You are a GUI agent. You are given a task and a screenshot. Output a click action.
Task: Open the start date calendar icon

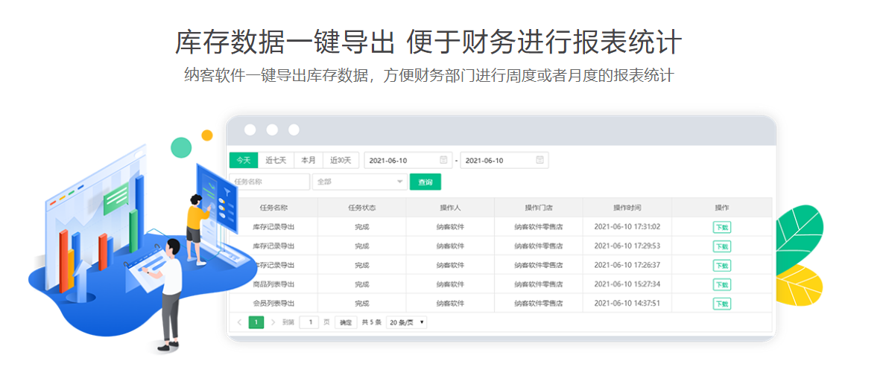pyautogui.click(x=443, y=160)
